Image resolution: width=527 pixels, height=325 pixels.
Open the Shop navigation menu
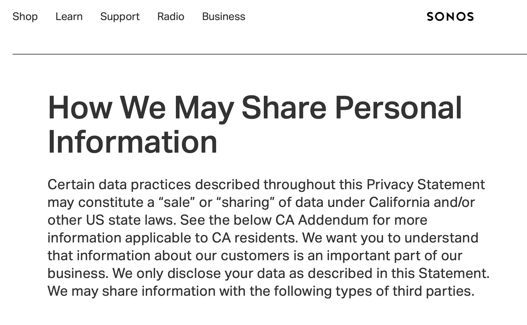[x=25, y=16]
